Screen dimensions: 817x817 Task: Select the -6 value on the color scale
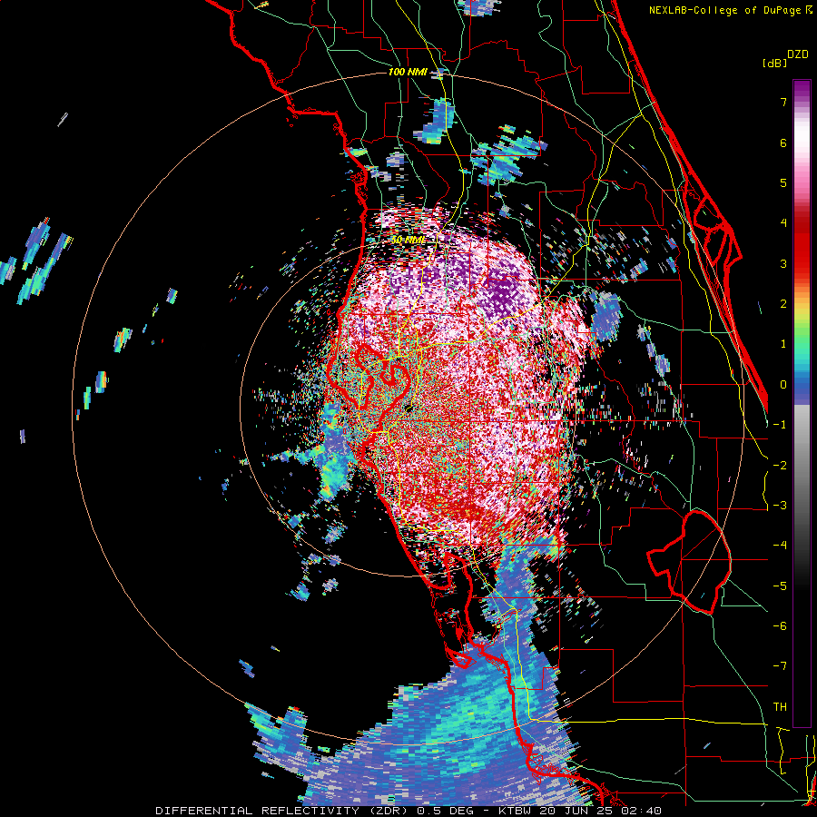pos(780,625)
